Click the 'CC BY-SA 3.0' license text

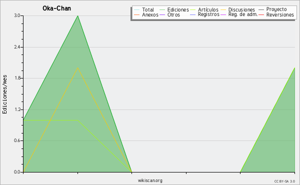pos(284,181)
